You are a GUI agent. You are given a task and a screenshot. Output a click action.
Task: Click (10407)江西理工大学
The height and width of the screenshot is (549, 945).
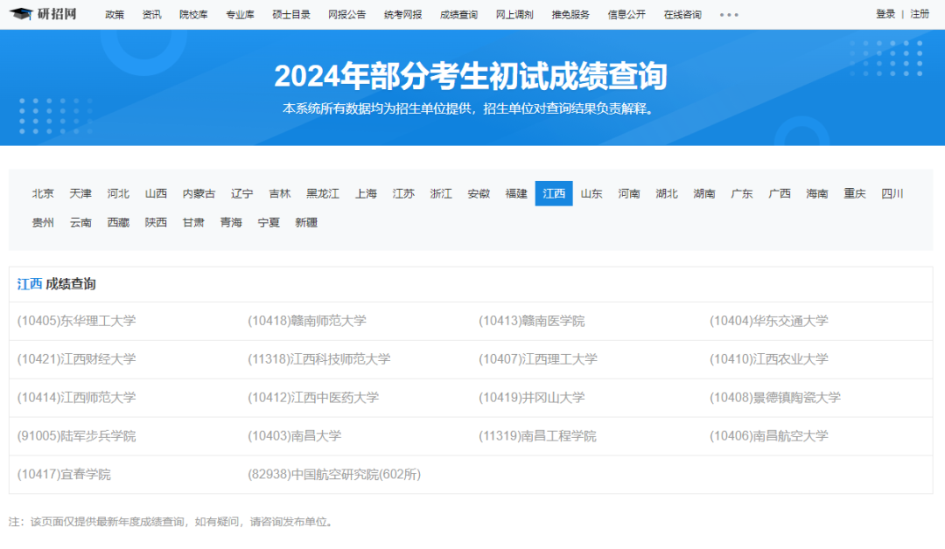538,359
